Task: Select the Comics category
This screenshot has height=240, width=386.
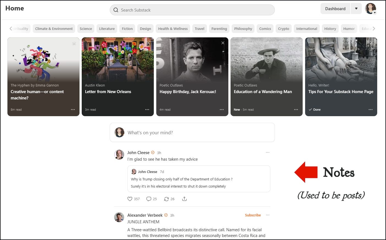Action: point(265,29)
